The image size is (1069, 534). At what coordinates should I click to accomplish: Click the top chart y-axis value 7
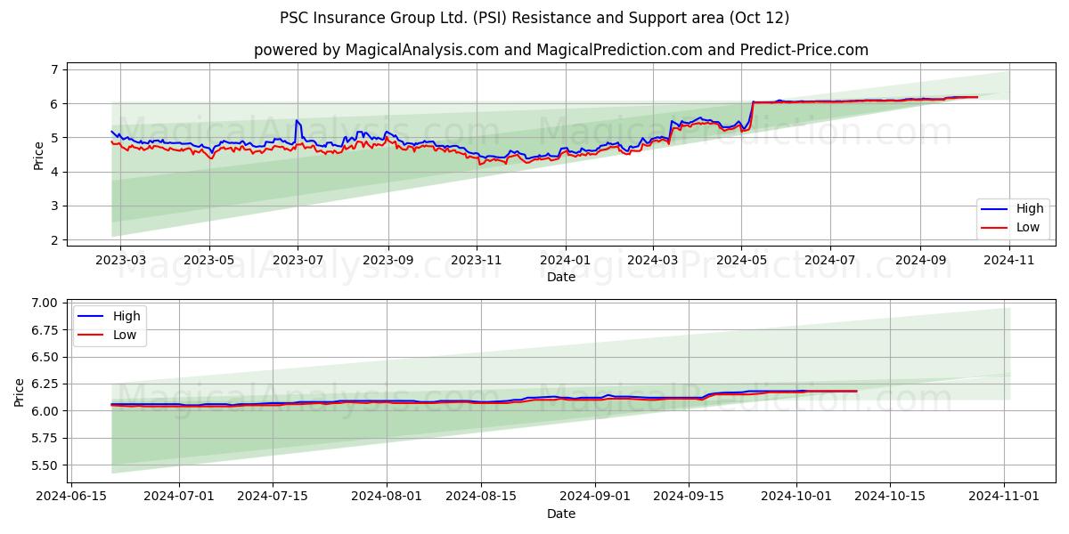(55, 69)
